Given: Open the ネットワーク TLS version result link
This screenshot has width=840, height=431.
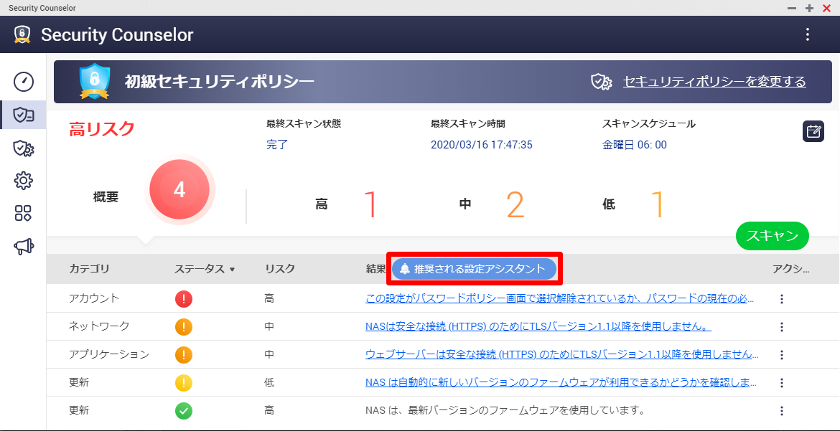Looking at the screenshot, I should [538, 326].
